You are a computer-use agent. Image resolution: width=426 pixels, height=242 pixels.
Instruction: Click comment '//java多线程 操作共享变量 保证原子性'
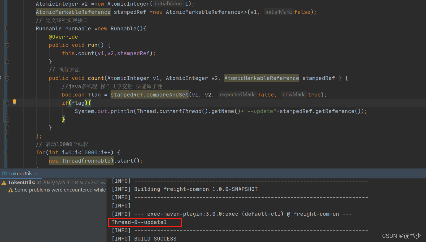tap(112, 86)
